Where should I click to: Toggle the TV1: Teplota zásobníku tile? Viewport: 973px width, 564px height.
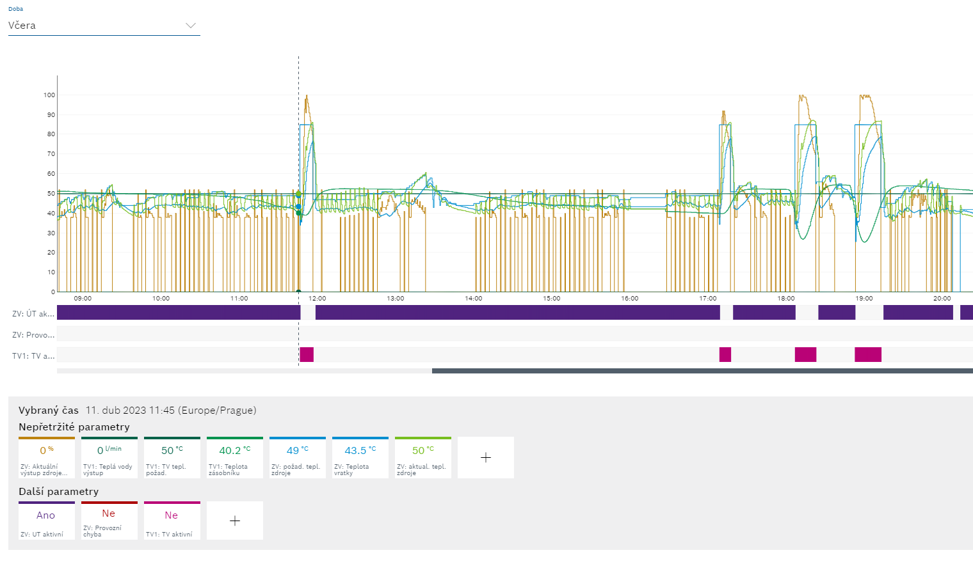[x=234, y=458]
